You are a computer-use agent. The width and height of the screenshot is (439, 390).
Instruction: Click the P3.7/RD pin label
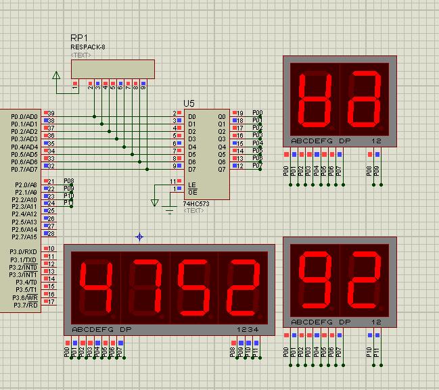point(26,305)
